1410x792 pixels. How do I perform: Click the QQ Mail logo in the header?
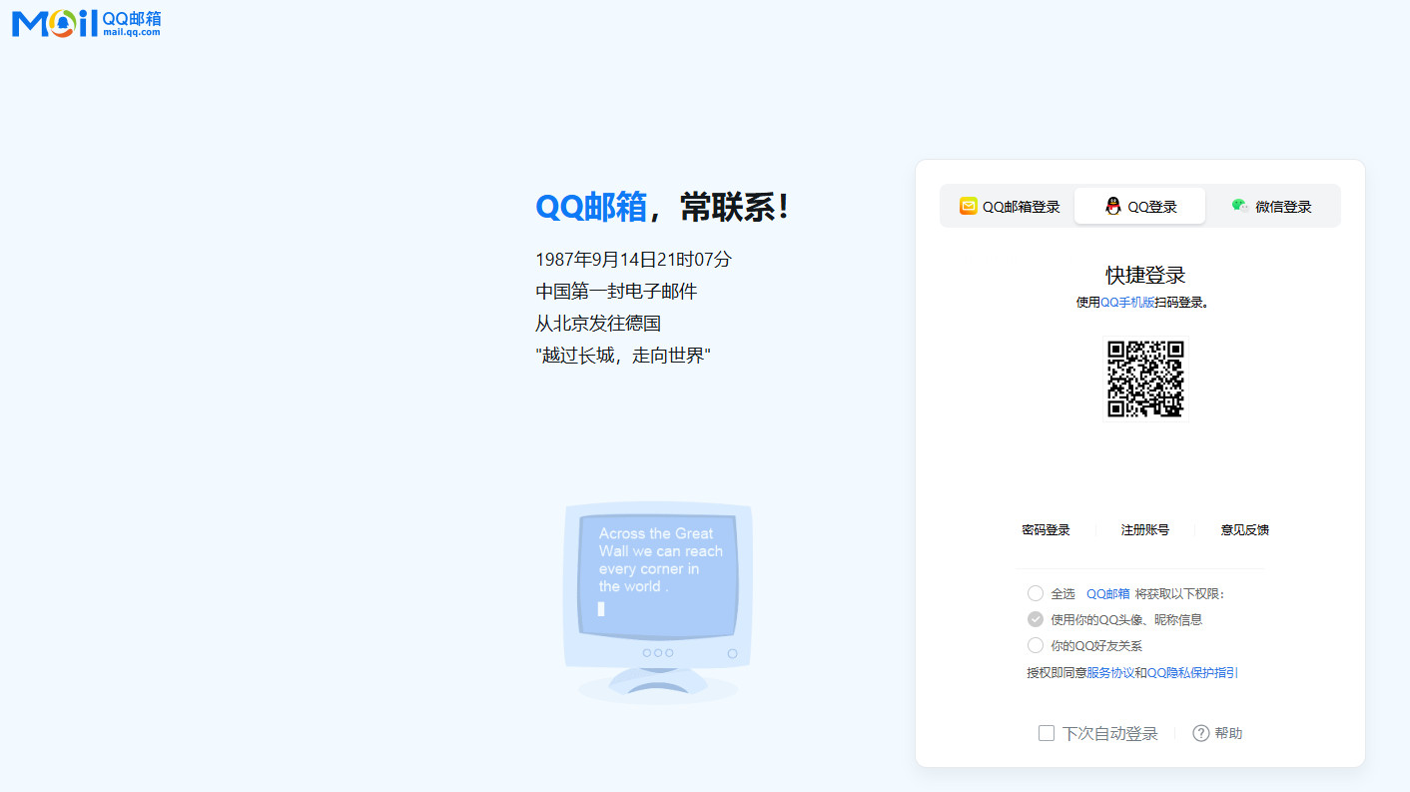(x=86, y=22)
